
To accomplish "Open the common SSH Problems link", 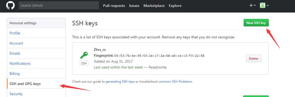I will [175, 82].
